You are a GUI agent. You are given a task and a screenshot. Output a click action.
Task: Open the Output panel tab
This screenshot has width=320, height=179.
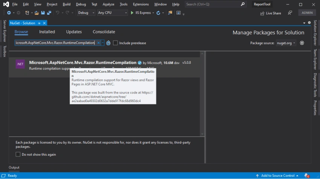[x=14, y=167]
